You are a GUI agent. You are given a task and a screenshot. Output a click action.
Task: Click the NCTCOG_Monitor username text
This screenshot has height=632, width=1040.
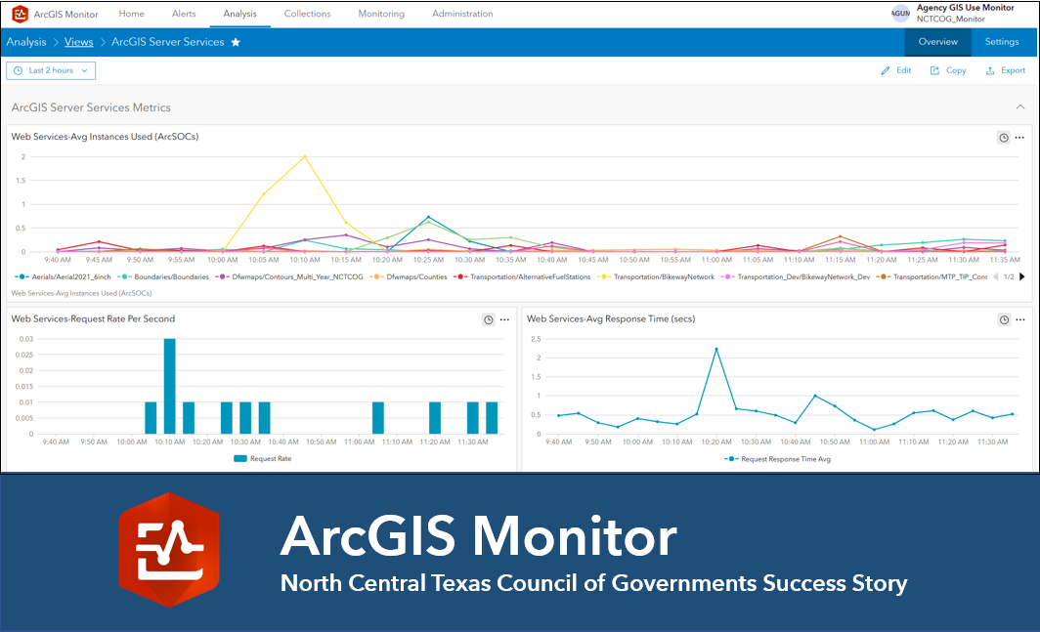(x=950, y=20)
